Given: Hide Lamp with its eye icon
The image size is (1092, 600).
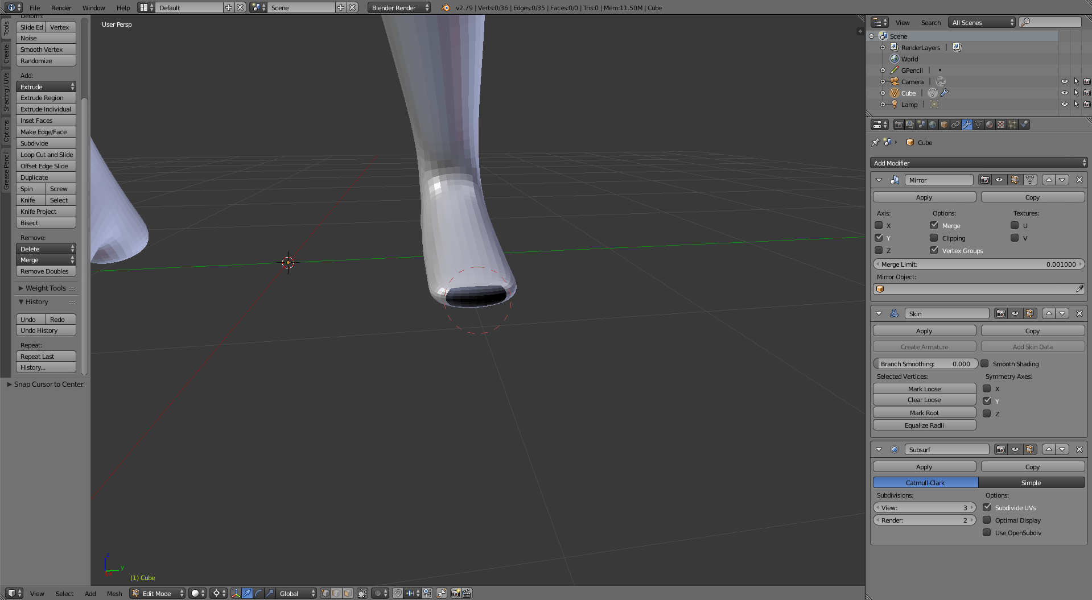Looking at the screenshot, I should point(1064,104).
